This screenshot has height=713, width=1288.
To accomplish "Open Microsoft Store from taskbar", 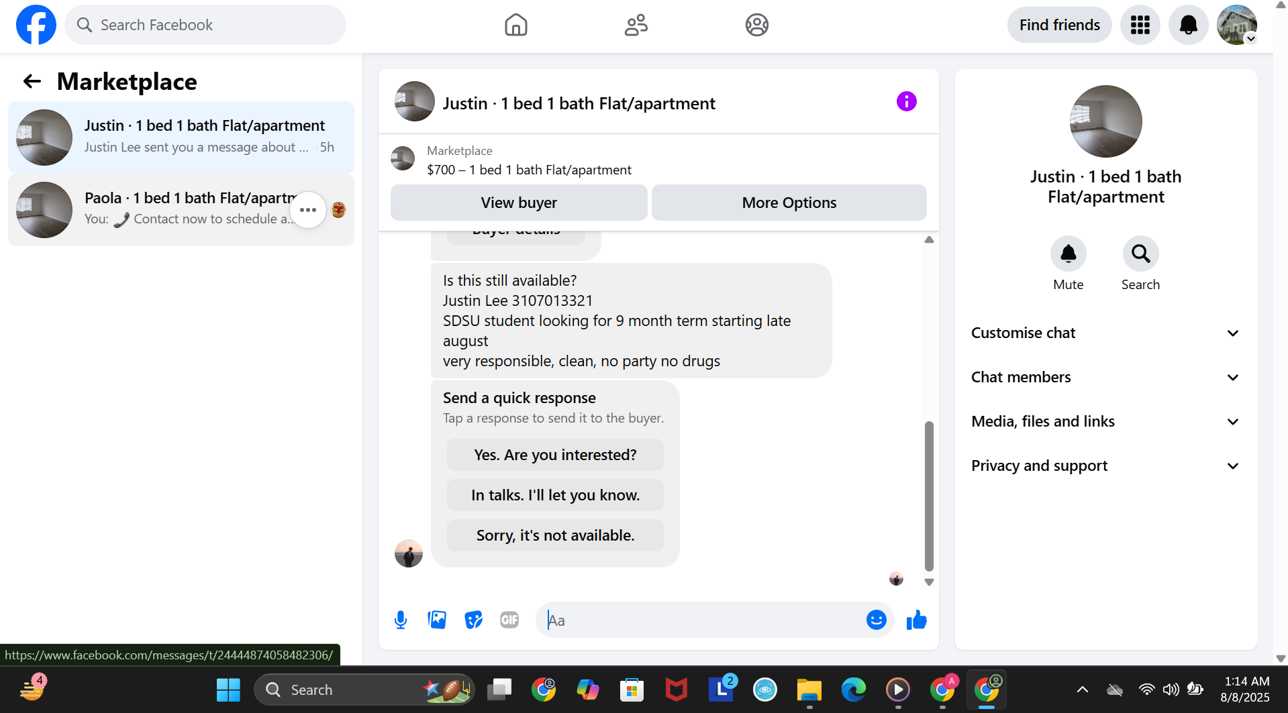I will pos(632,690).
